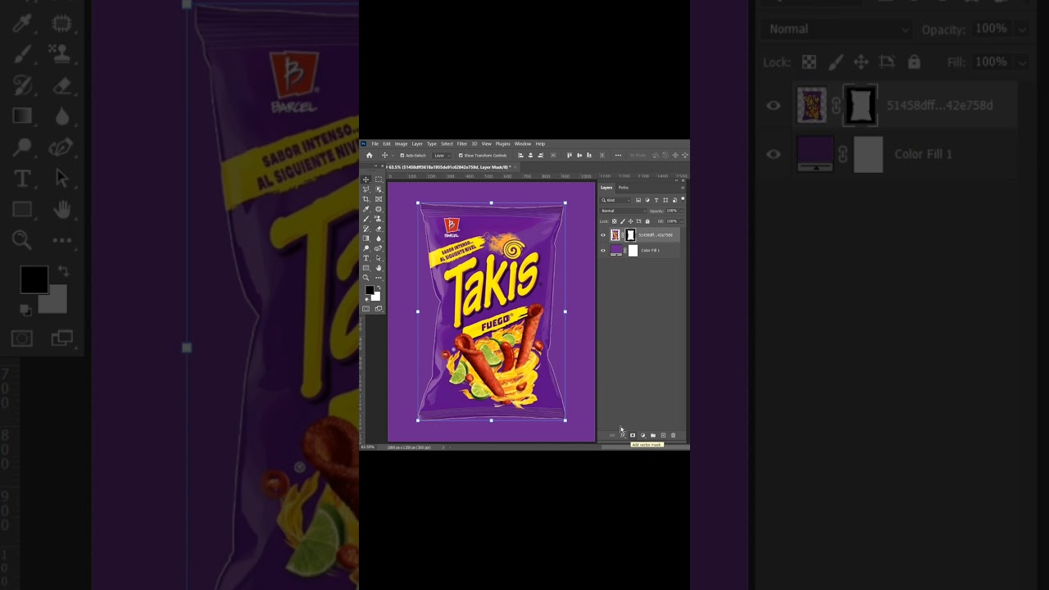Screen dimensions: 1049x590
Task: Open the Edit Toolbar three-dots button
Action: point(379,278)
